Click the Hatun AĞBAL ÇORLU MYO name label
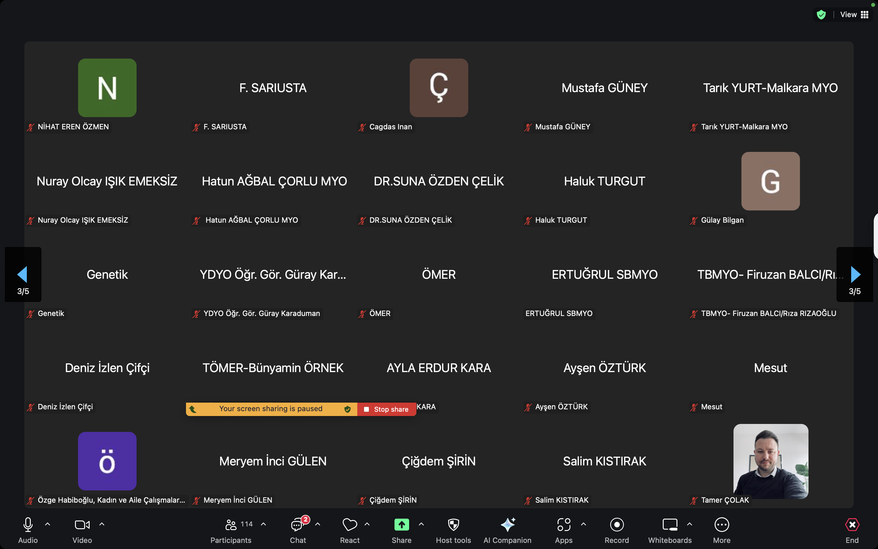This screenshot has height=549, width=878. click(252, 220)
